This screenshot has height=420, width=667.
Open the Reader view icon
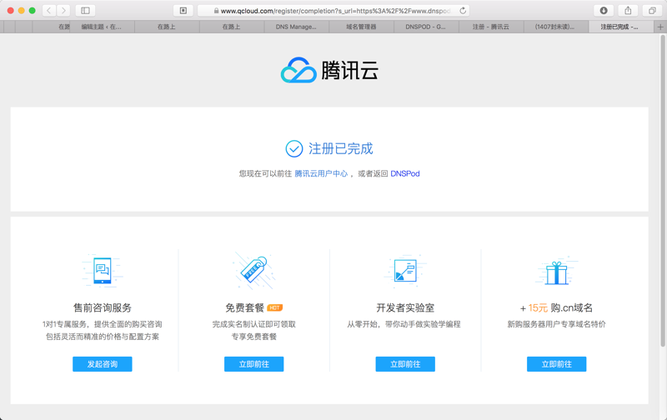pyautogui.click(x=183, y=11)
